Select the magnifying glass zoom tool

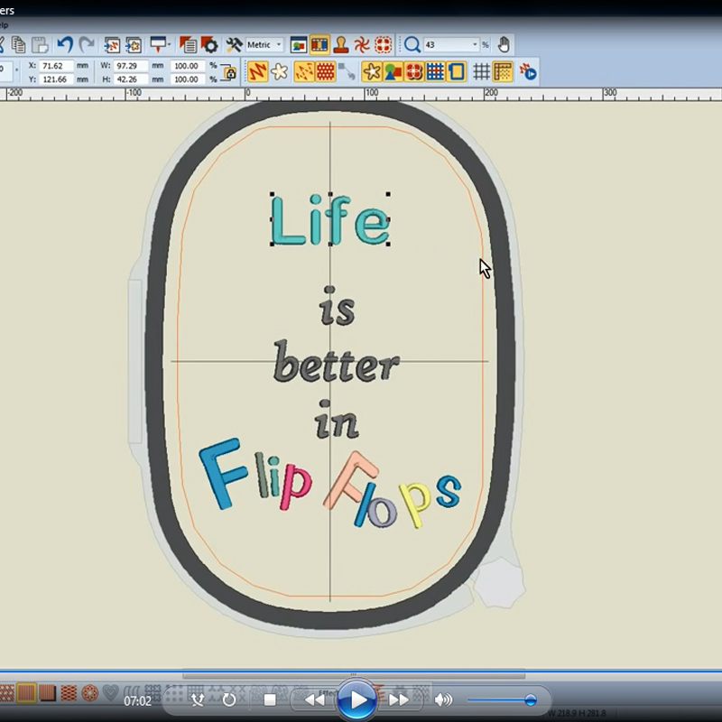coord(412,44)
